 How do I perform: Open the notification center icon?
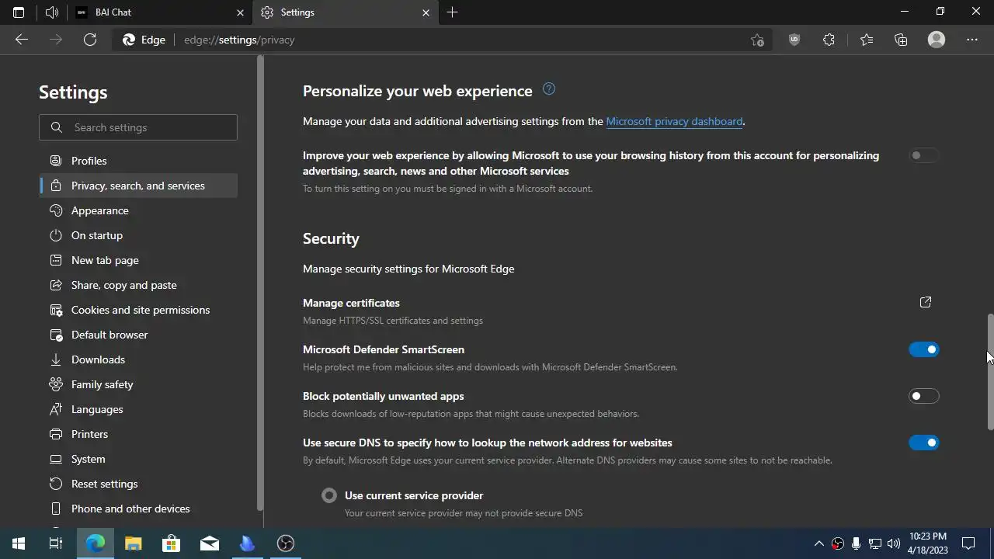pos(968,543)
